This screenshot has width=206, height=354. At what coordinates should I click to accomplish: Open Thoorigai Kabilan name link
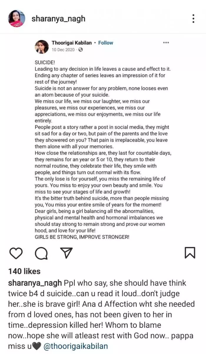pyautogui.click(x=72, y=43)
